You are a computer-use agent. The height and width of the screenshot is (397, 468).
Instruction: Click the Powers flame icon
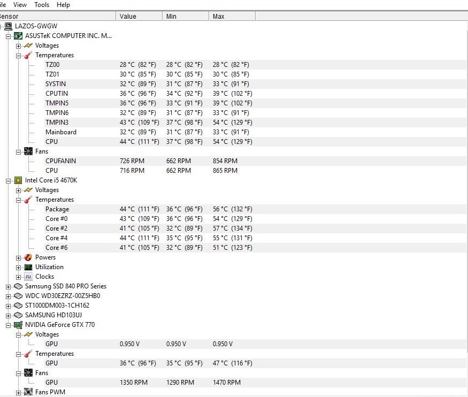(28, 257)
